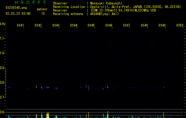Click the date stamp 02.03.23 03:40
186x118 pixels.
(x=18, y=14)
